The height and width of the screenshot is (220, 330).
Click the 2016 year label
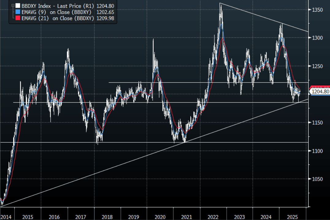pyautogui.click(x=54, y=217)
